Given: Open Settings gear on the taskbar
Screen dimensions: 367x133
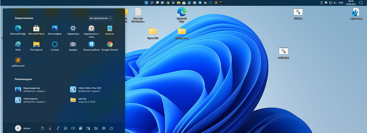Looking at the screenshot, I should point(173,3).
